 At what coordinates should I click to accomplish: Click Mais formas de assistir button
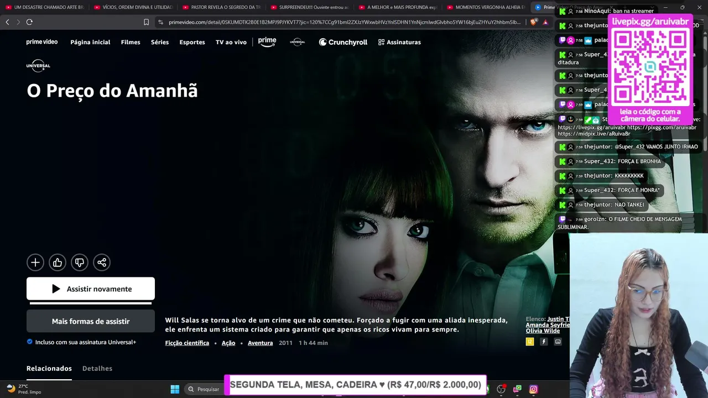[x=91, y=321]
